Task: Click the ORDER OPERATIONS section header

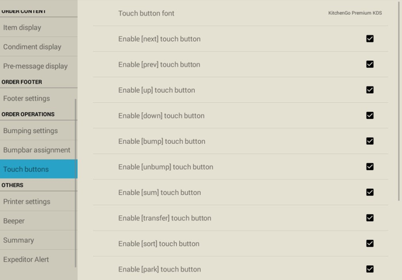Action: [28, 114]
